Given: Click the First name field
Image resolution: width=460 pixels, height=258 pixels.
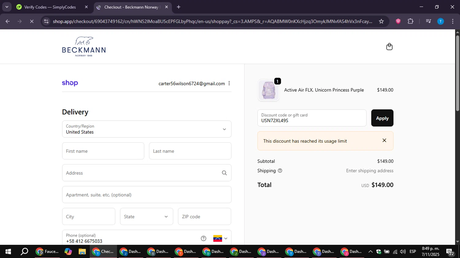Looking at the screenshot, I should [x=103, y=151].
